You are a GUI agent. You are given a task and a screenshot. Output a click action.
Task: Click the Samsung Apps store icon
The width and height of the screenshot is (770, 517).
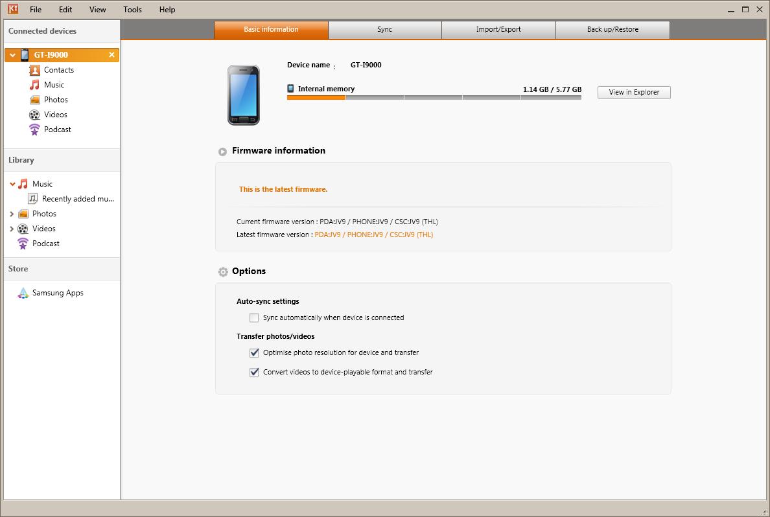(23, 293)
